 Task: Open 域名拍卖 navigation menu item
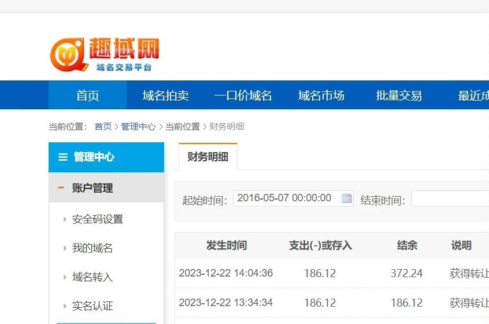(x=165, y=95)
